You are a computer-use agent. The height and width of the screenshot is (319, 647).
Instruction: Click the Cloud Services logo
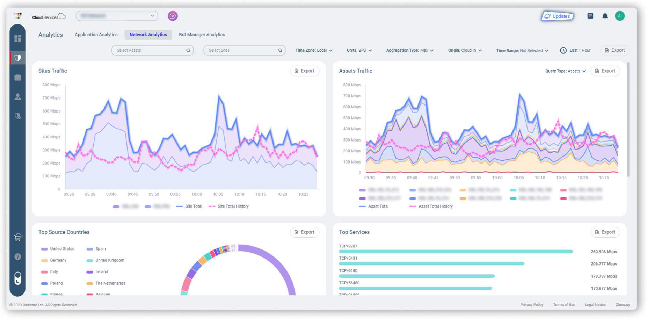pyautogui.click(x=49, y=17)
